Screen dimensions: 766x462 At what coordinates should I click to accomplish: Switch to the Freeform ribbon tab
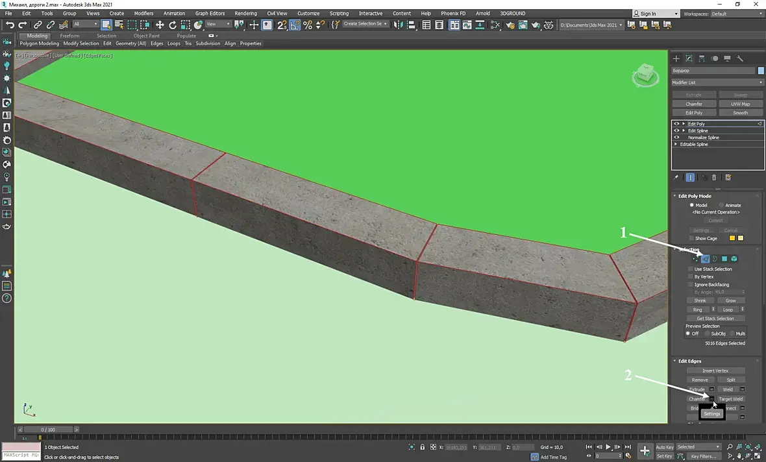point(69,36)
